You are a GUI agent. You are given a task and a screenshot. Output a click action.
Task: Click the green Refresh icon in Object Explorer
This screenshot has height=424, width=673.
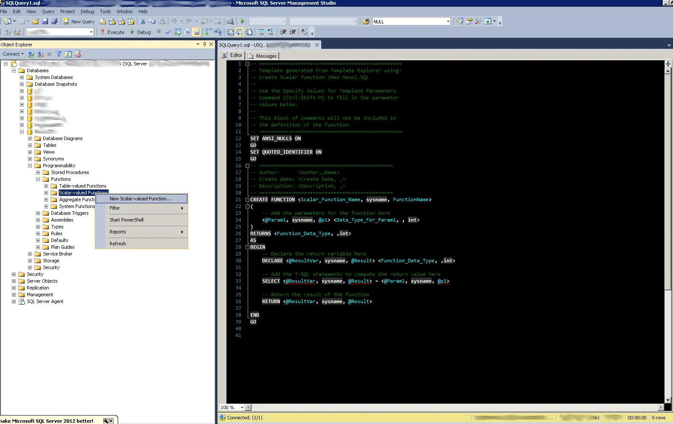click(x=68, y=54)
